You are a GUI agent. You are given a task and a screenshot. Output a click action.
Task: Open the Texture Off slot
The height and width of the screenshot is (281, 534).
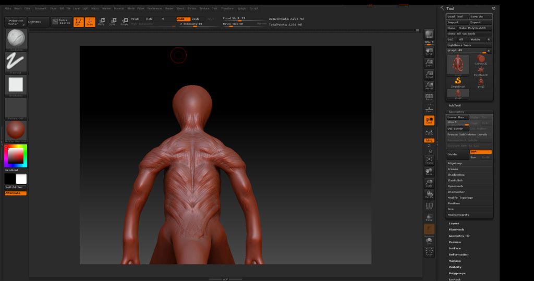[16, 108]
